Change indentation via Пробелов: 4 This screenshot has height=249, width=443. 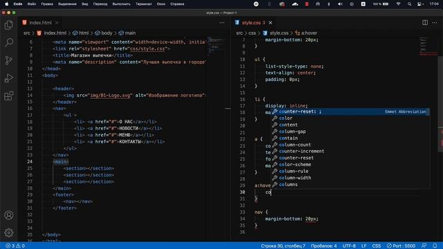point(324,246)
